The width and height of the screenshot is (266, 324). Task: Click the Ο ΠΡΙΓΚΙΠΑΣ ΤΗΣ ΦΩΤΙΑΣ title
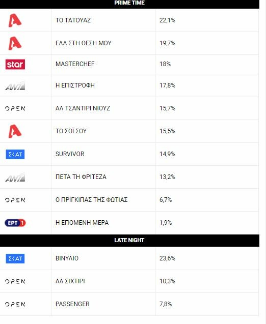[92, 200]
